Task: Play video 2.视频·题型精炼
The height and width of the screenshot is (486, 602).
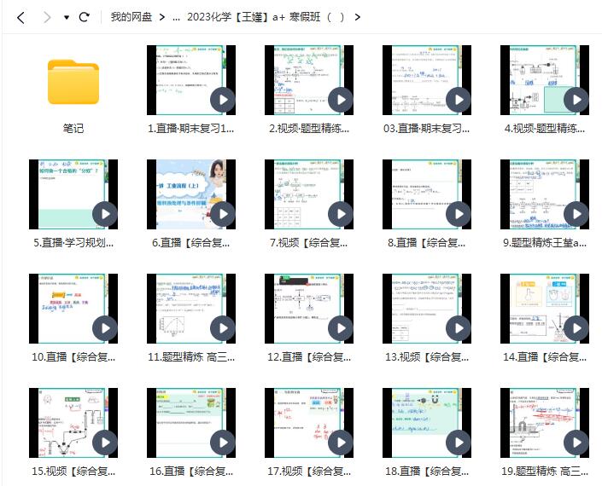Action: [341, 100]
